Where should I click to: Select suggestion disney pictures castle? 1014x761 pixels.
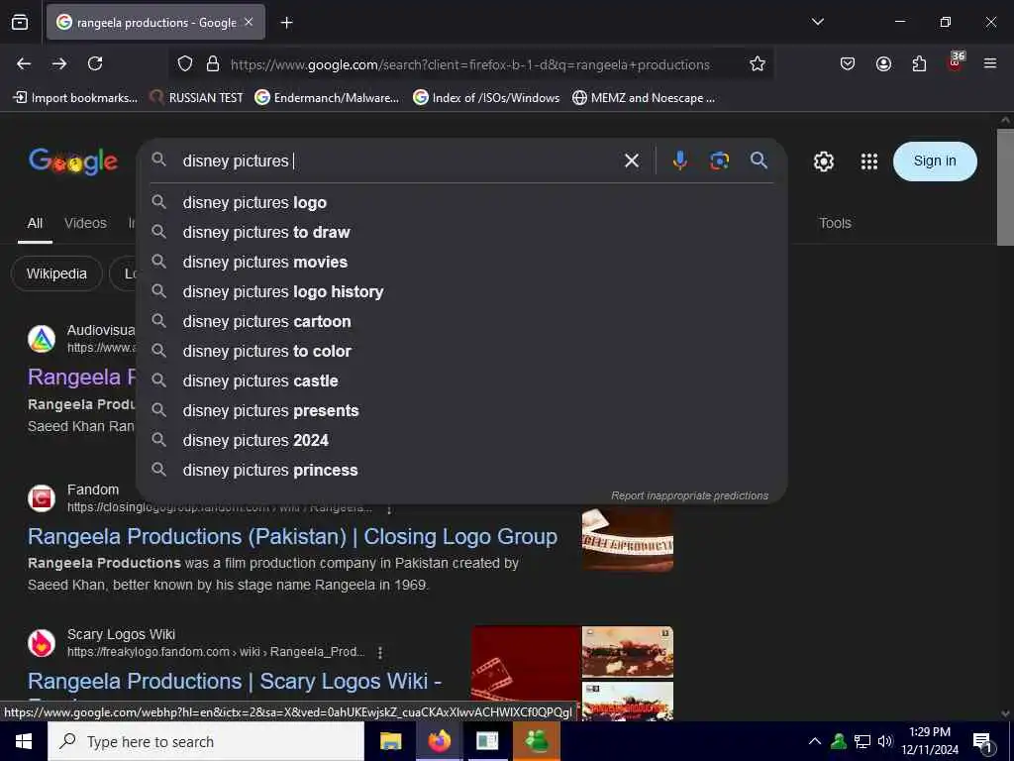(461, 381)
